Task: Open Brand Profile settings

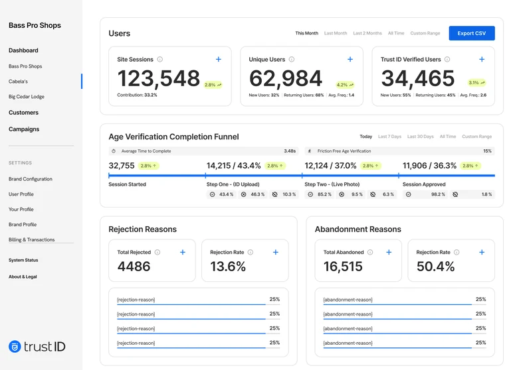Action: [23, 224]
